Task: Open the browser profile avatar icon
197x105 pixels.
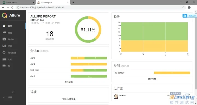Action: coord(189,8)
